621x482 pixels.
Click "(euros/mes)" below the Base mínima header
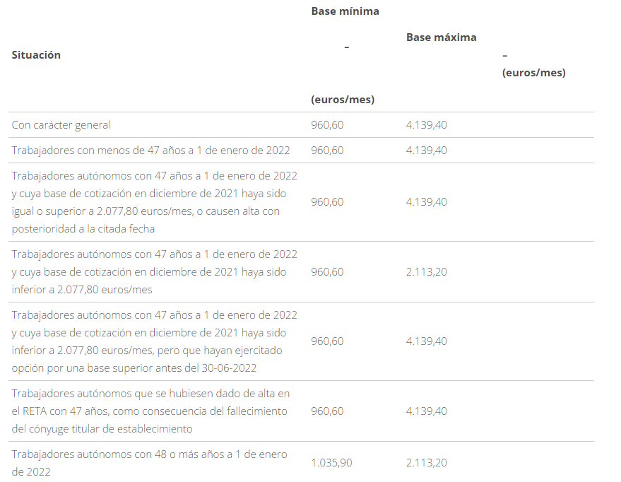coord(343,100)
